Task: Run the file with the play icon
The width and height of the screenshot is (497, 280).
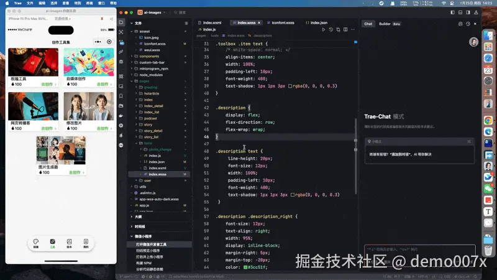Action: click(323, 29)
